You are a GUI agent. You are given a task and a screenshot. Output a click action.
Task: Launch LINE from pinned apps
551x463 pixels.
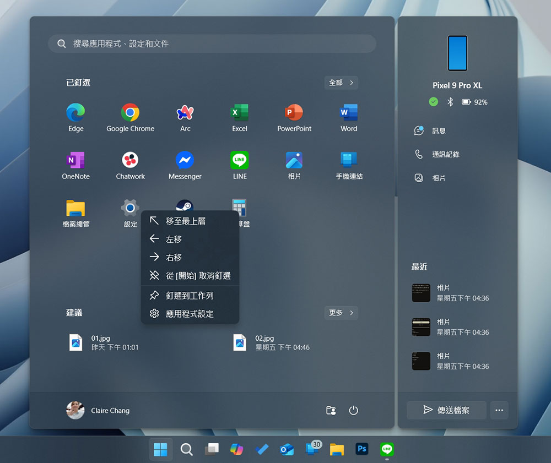[x=240, y=165]
